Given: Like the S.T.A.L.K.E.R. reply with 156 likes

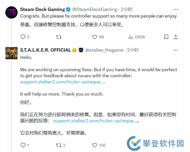Looking at the screenshot, I should click(x=95, y=145).
